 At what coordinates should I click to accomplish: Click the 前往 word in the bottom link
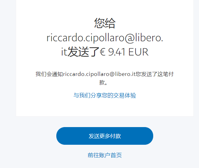(x=93, y=155)
